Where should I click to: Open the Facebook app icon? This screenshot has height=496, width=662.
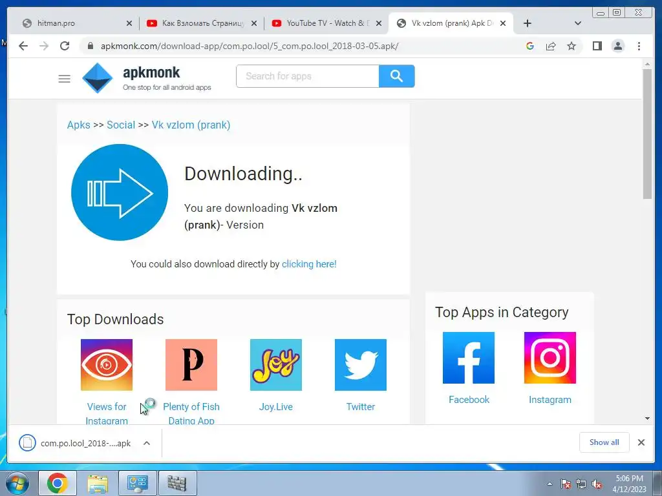tap(469, 358)
